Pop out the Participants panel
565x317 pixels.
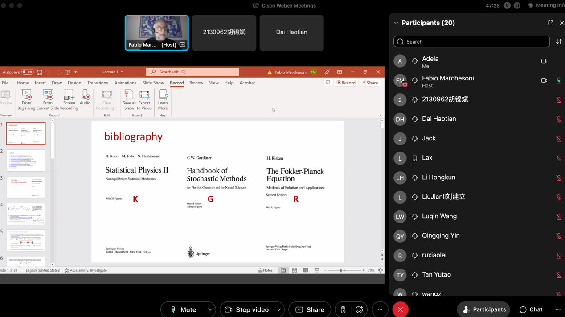[x=551, y=23]
